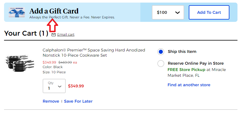The image size is (249, 117).
Task: Open Find at another store link
Action: (x=189, y=85)
